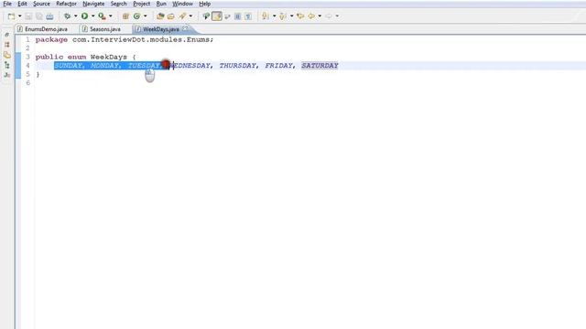Open the Project menu
586x329 pixels.
[141, 4]
